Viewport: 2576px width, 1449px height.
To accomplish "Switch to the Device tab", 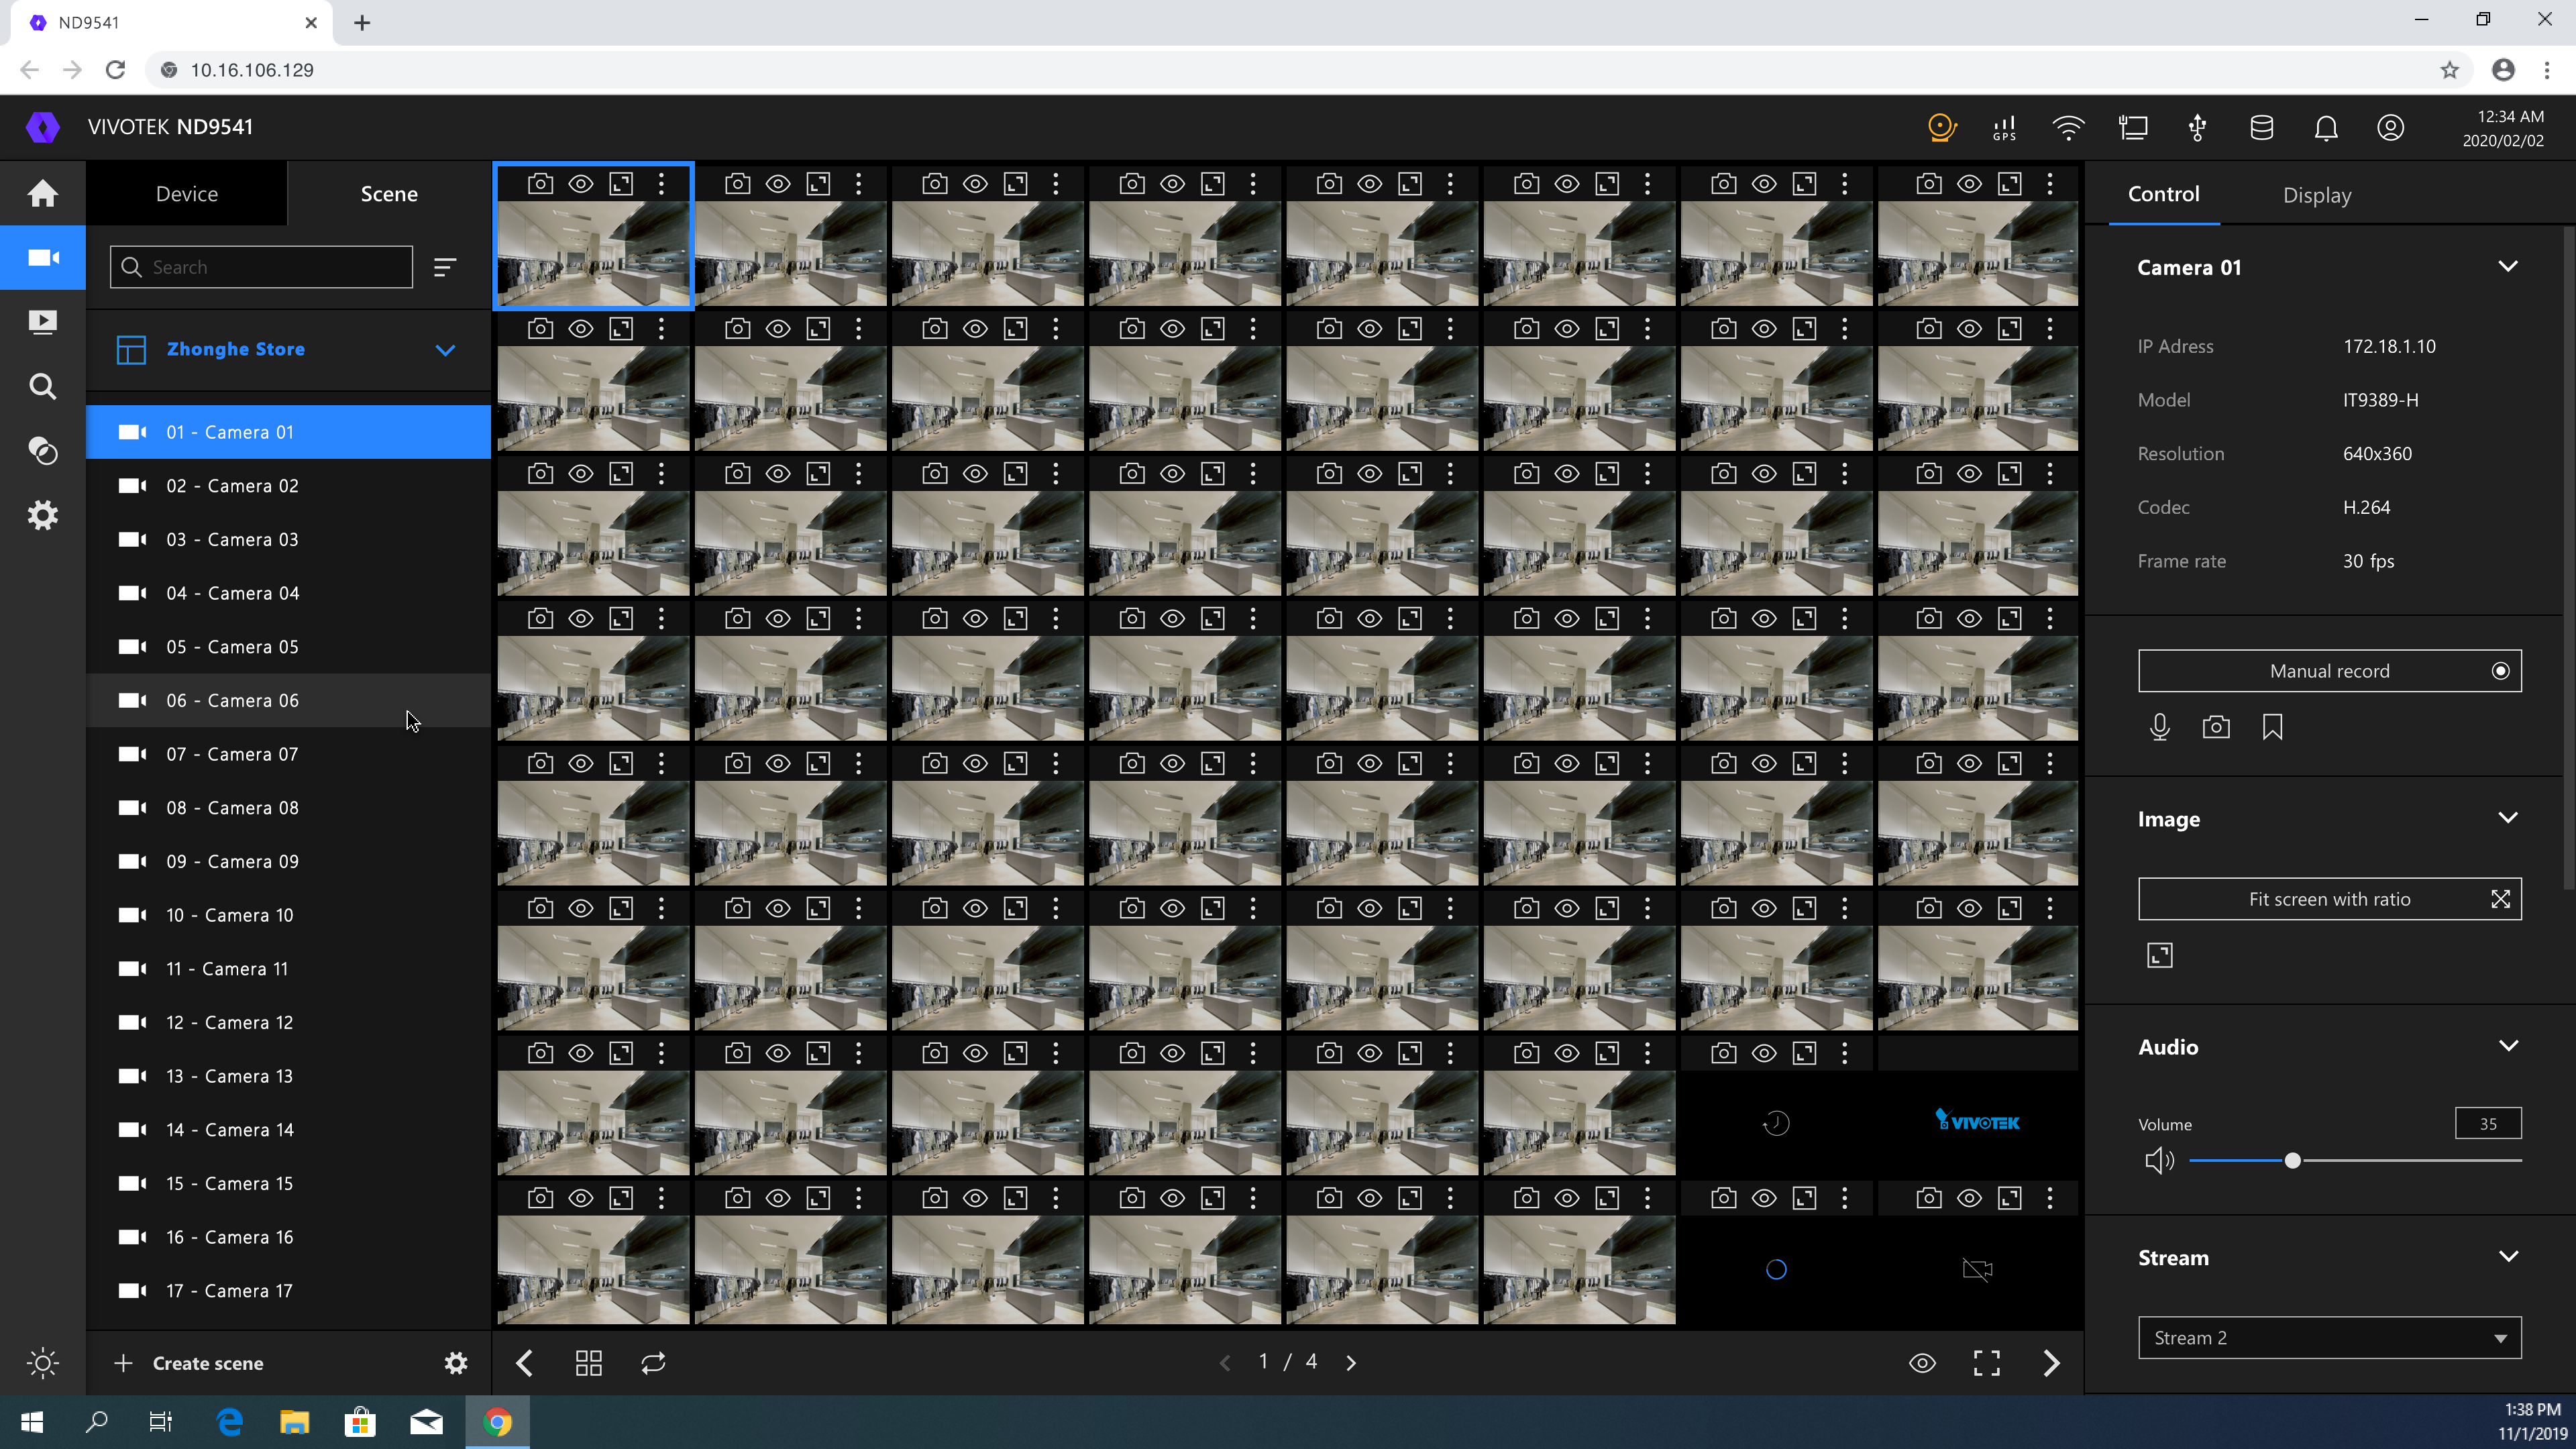I will point(187,194).
